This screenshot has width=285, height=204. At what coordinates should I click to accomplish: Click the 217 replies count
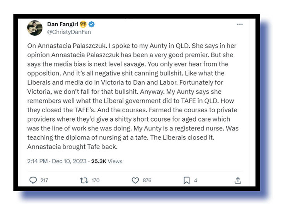[x=44, y=180]
